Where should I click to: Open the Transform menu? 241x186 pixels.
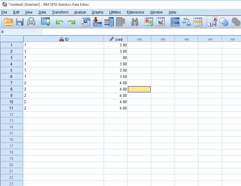click(60, 12)
